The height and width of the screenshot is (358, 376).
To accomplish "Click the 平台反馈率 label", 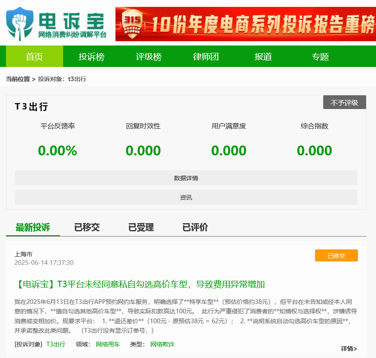I will [58, 126].
